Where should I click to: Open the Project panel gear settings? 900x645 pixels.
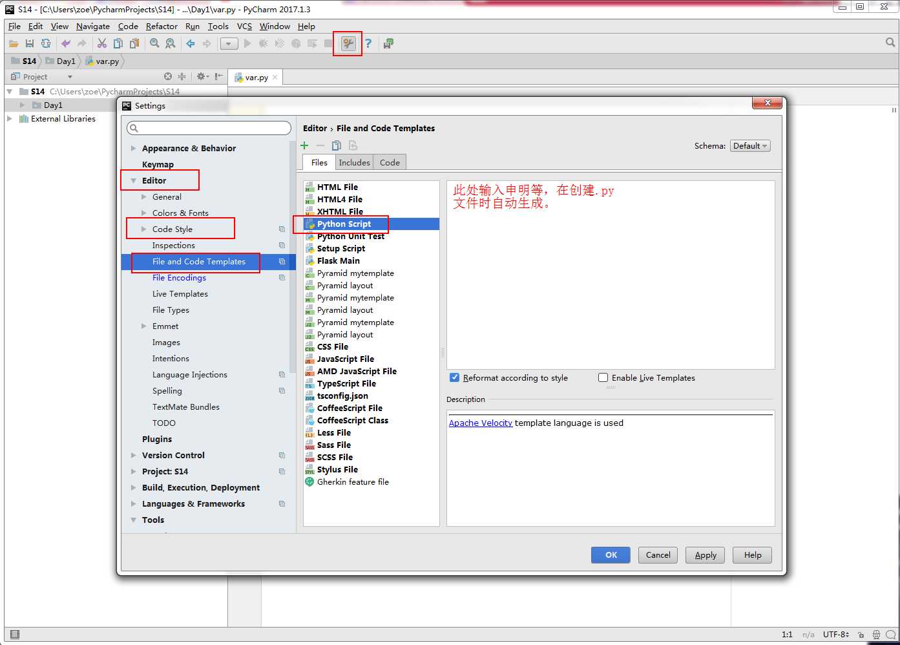coord(202,76)
